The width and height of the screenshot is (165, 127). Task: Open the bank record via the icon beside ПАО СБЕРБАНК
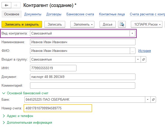click(x=153, y=99)
